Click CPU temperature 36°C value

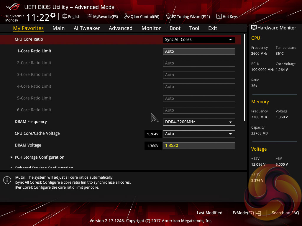tap(280, 54)
